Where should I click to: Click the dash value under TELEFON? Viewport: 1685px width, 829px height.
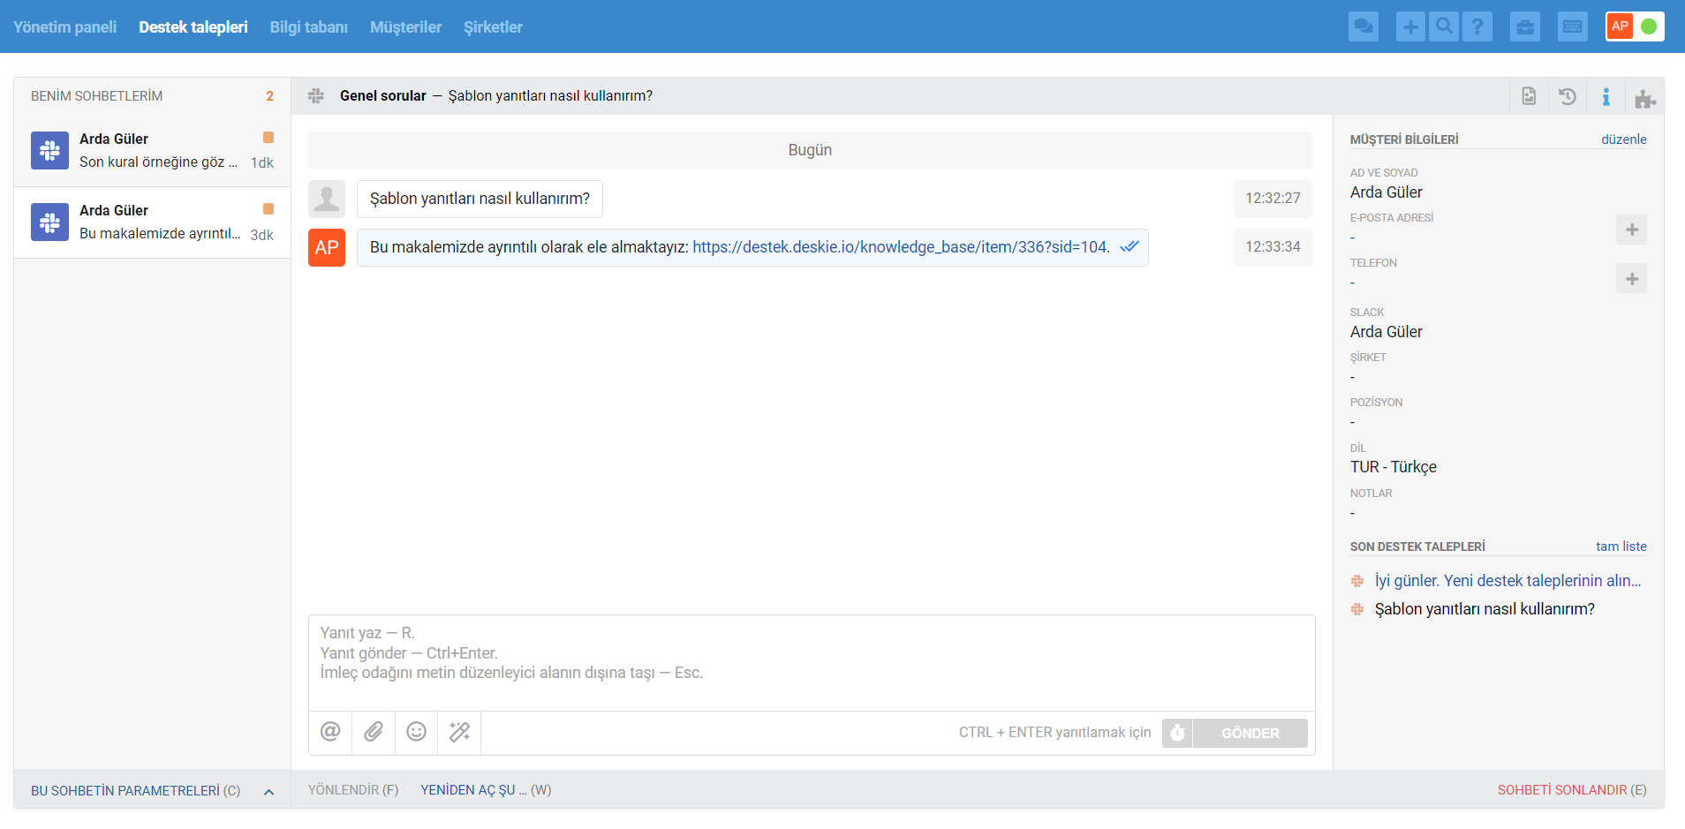point(1353,283)
